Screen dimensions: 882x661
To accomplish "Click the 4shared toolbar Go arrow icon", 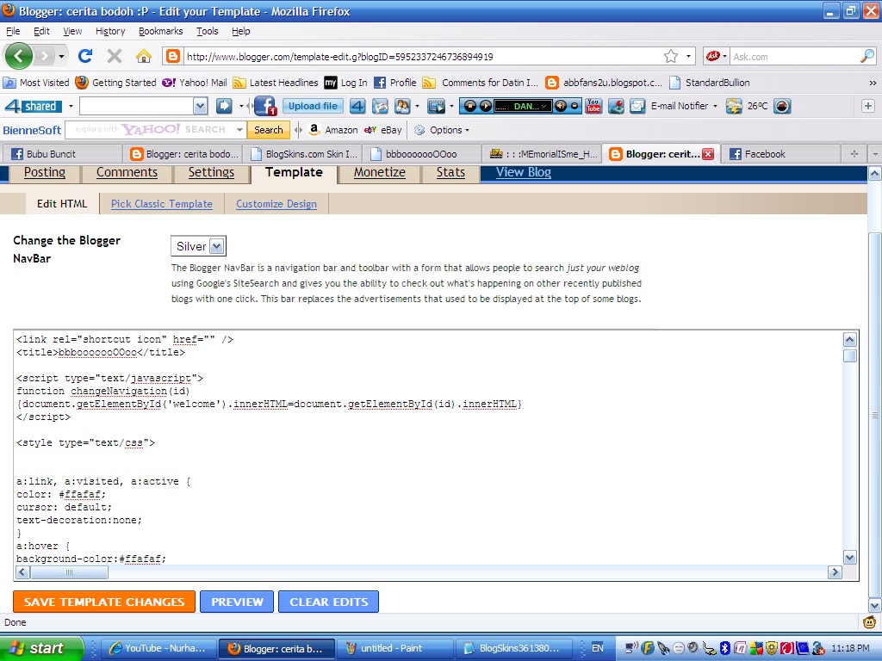I will click(224, 106).
